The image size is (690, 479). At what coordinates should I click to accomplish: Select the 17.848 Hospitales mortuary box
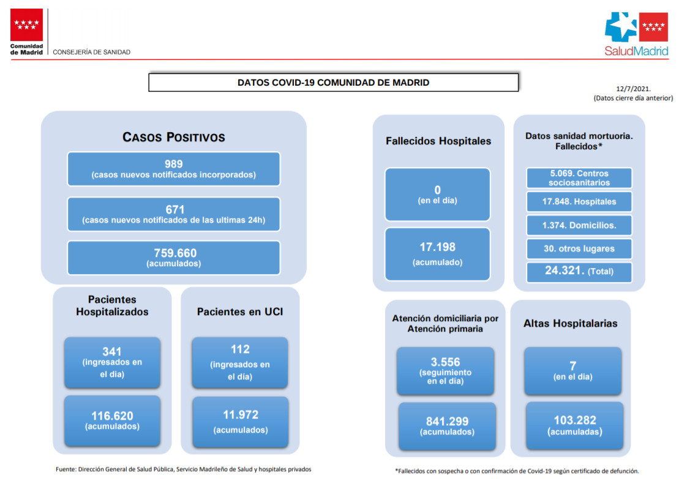579,201
